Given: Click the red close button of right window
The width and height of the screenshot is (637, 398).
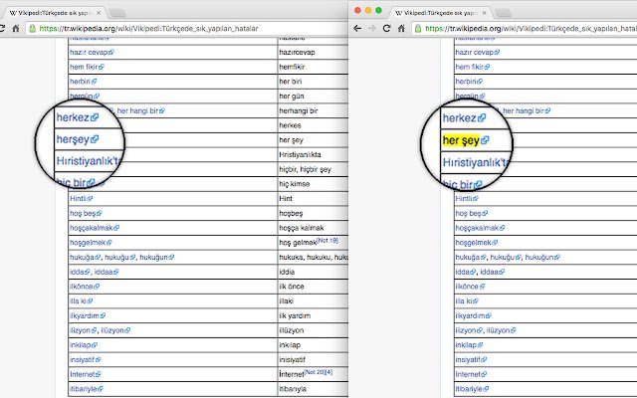Looking at the screenshot, I should 357,11.
